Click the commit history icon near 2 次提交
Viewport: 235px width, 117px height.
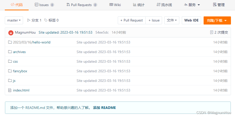(x=212, y=32)
